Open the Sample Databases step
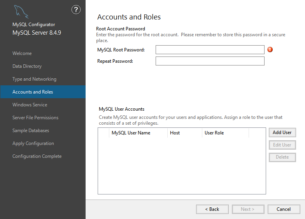The height and width of the screenshot is (219, 305). (31, 131)
